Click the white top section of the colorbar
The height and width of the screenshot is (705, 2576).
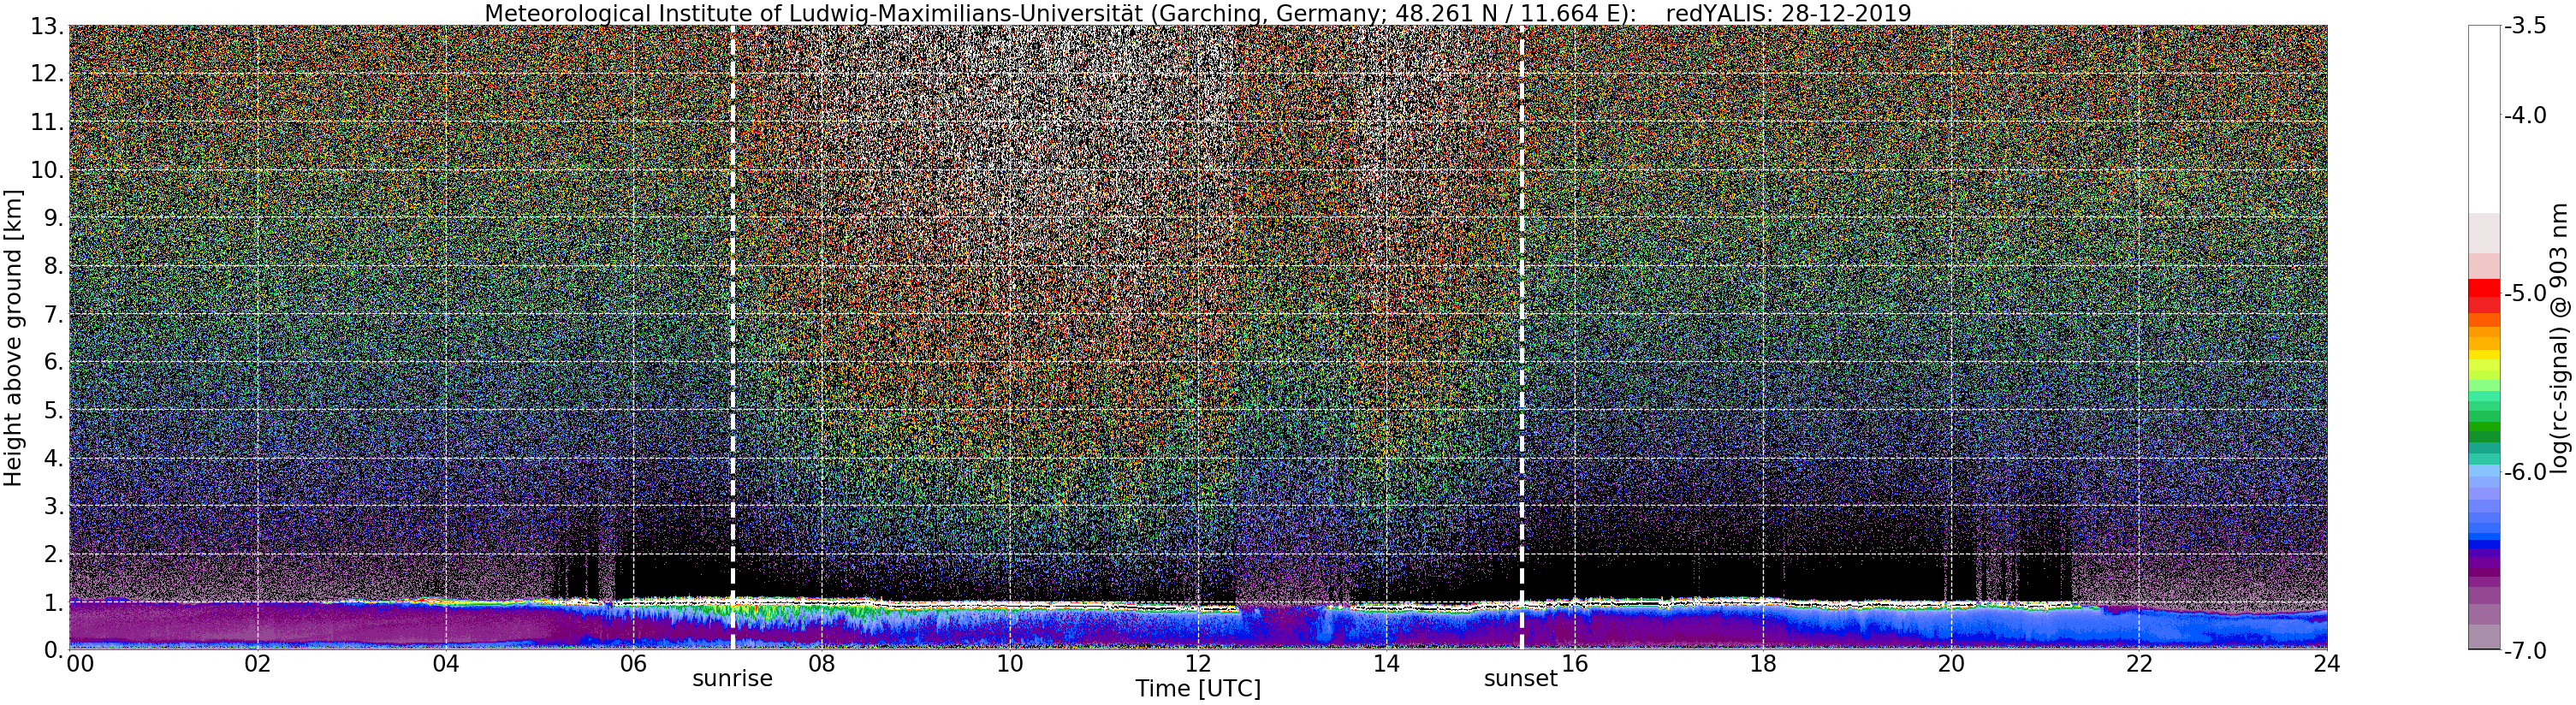point(2484,120)
